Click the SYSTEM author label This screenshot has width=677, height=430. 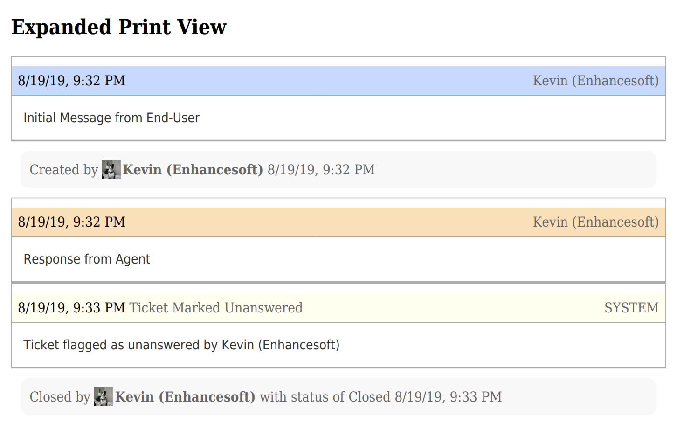(631, 308)
